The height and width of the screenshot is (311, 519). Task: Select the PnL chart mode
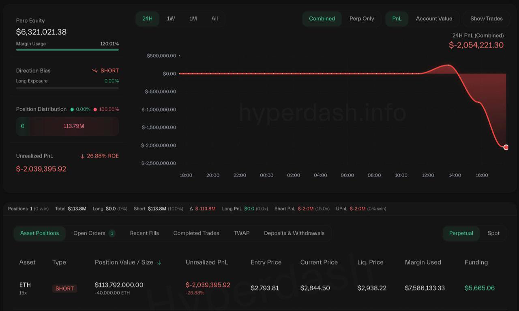coord(397,19)
